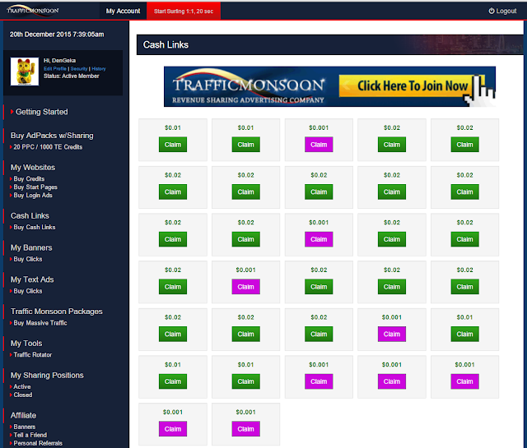The height and width of the screenshot is (448, 527).
Task: Claim the magenta $0.001 link in top row
Action: click(x=319, y=145)
